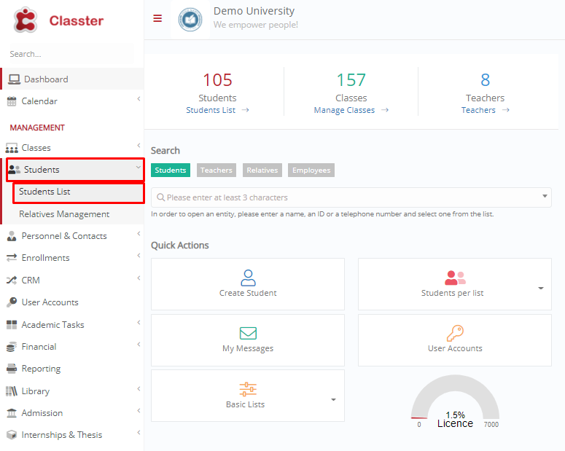Click the 'Please enter at least 3 characters' field
Viewport: 565px width, 451px height.
(351, 197)
